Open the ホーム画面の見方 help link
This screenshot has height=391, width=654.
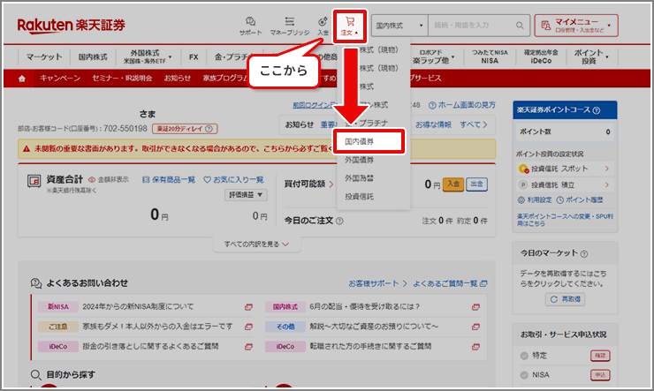coord(462,105)
